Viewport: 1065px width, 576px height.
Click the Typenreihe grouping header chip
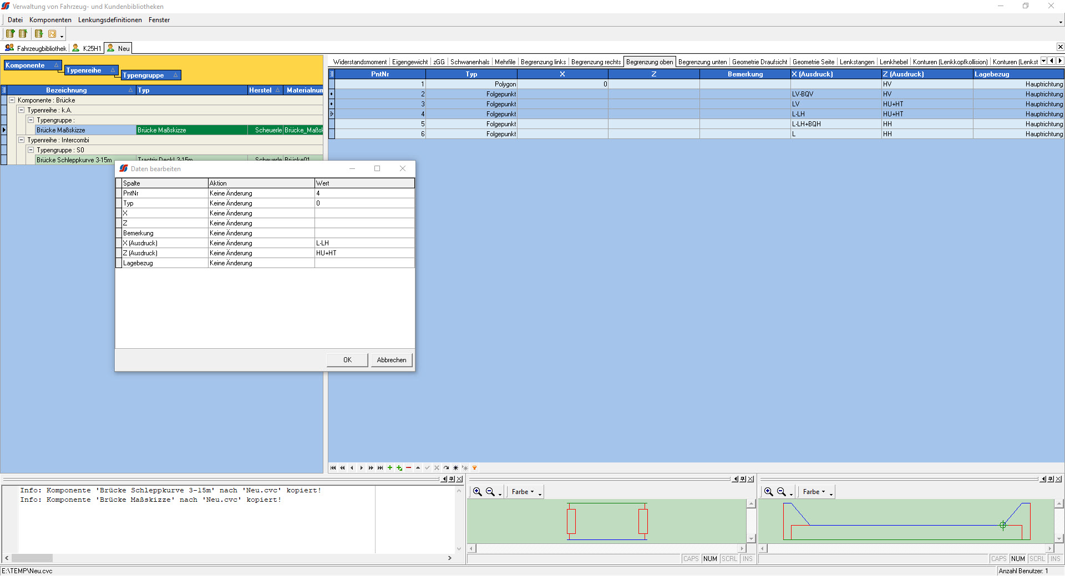(x=92, y=70)
